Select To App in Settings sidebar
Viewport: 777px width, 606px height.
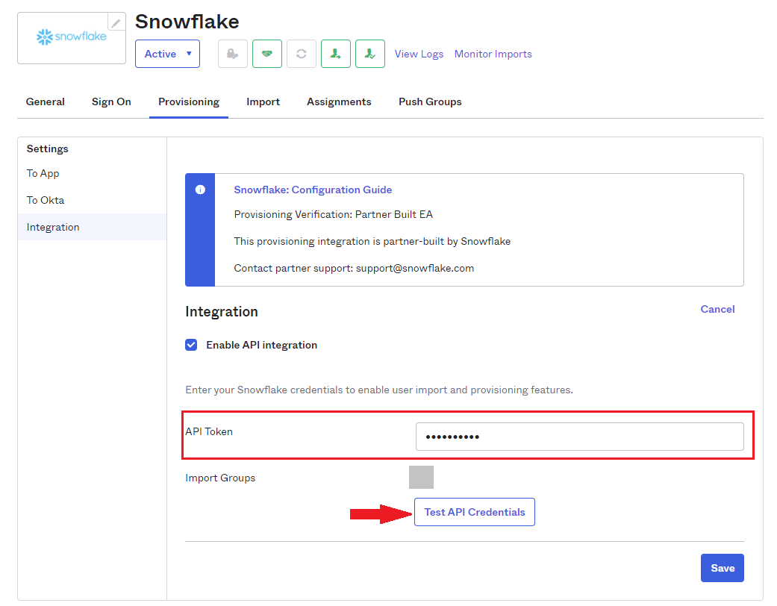[x=43, y=173]
